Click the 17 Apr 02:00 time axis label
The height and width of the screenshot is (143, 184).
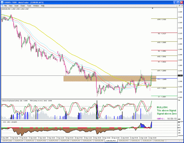coord(14,138)
